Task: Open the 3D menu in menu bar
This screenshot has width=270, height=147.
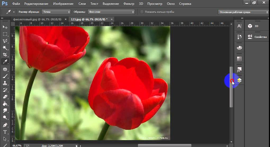Action: pos(141,4)
